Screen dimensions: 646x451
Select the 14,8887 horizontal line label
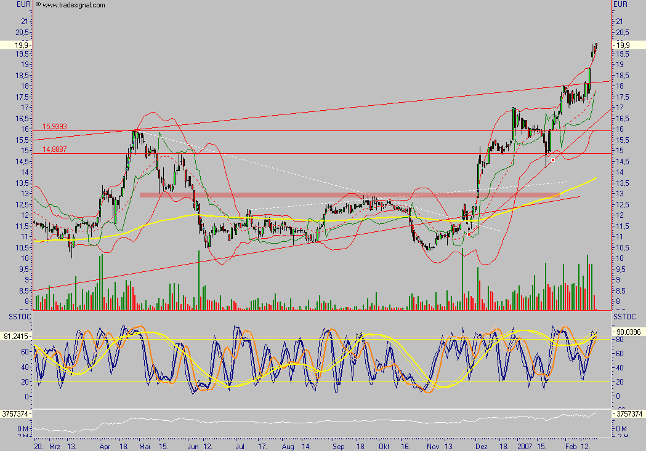(54, 149)
